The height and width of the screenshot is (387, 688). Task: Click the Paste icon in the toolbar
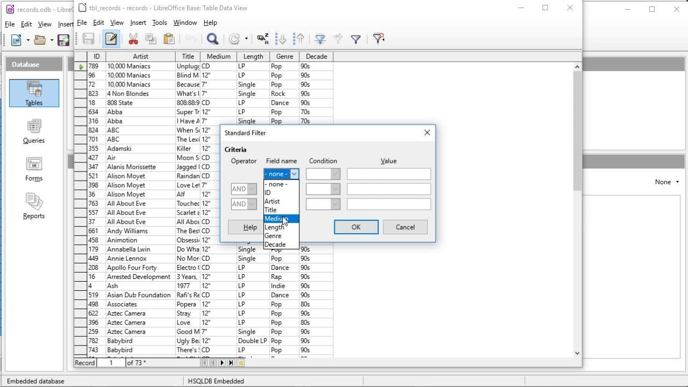[x=169, y=38]
